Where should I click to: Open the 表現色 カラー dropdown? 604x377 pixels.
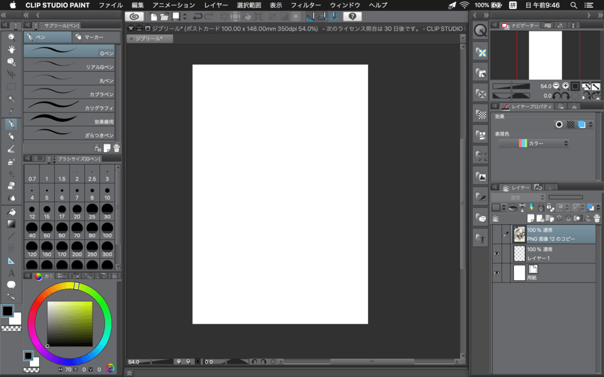[534, 143]
